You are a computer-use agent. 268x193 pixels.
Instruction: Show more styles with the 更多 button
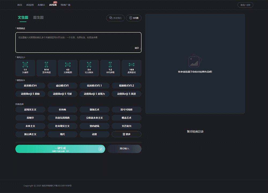pos(126,134)
